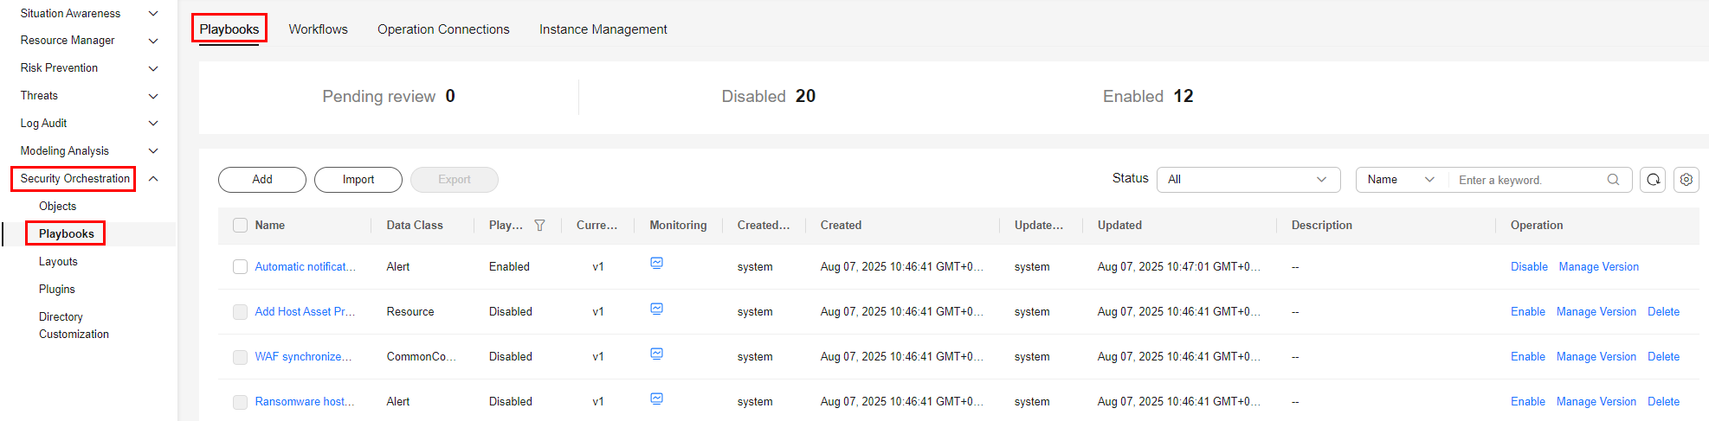This screenshot has height=421, width=1709.
Task: Click the Import button
Action: [x=358, y=180]
